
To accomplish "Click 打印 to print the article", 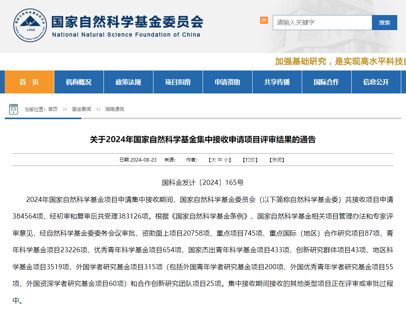I will (250, 160).
